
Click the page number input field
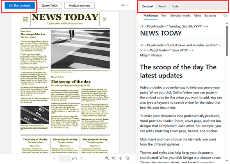64,158
